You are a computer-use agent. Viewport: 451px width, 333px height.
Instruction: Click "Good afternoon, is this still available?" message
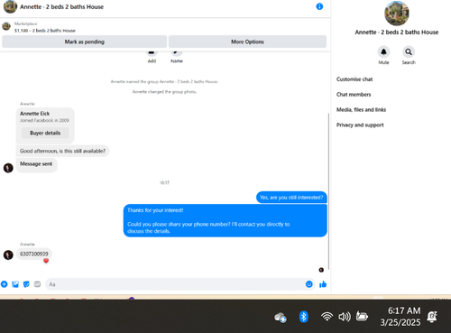click(62, 151)
